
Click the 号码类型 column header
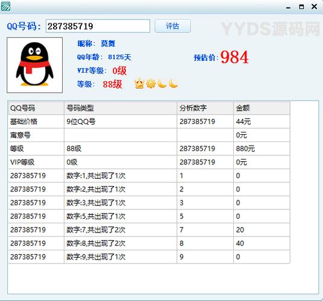(x=121, y=108)
